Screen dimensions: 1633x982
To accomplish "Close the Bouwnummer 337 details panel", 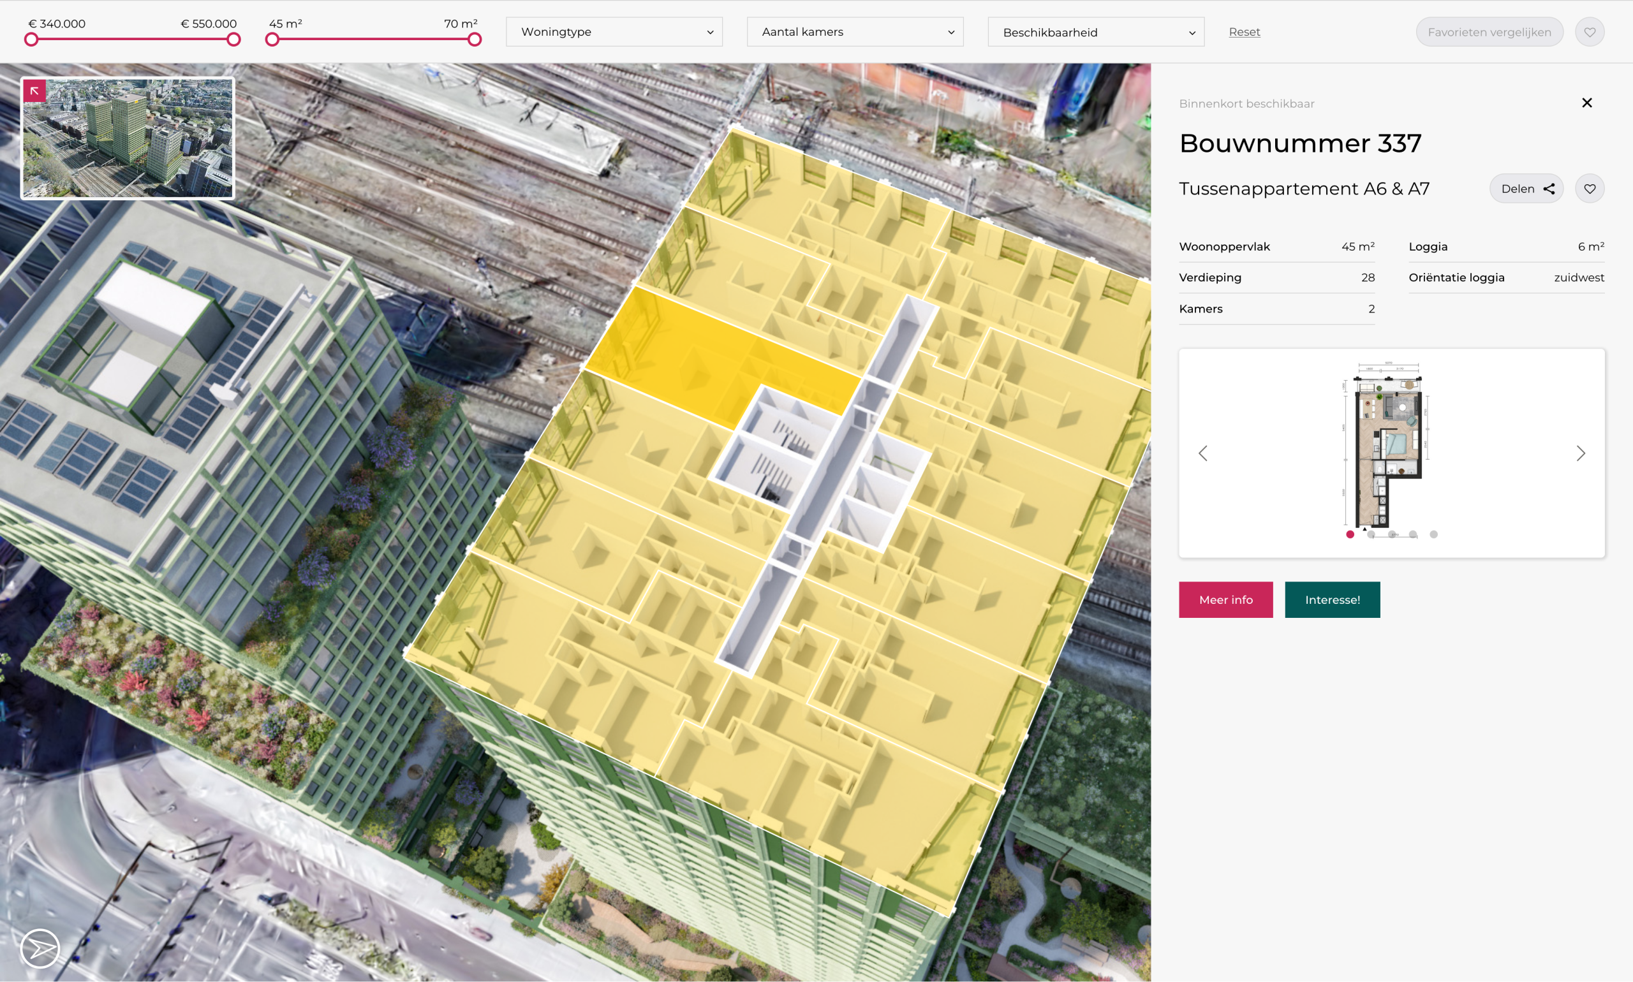I will click(1586, 103).
